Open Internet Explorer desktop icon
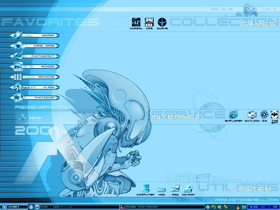 coord(234,115)
